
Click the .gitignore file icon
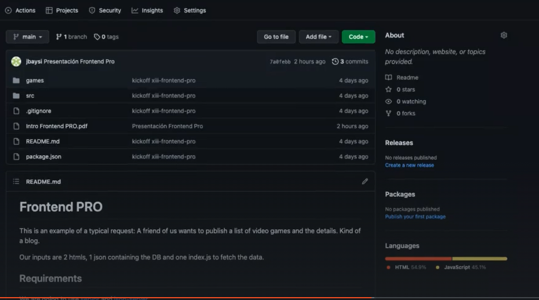click(x=16, y=111)
